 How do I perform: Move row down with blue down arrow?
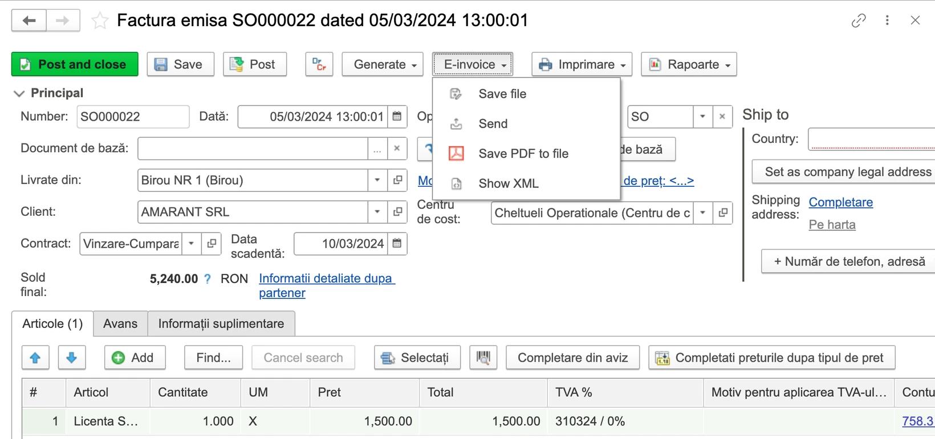tap(71, 358)
